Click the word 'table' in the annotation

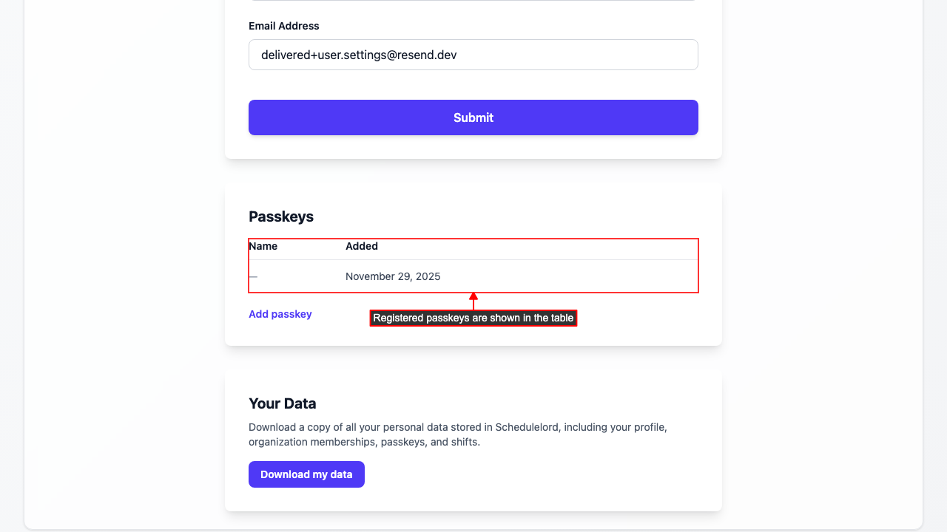coord(561,318)
